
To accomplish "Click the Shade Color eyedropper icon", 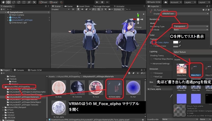I will [180, 46].
